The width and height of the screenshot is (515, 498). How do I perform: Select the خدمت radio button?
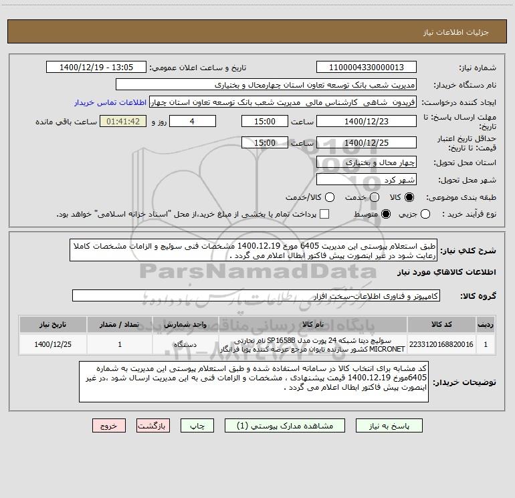coord(375,197)
